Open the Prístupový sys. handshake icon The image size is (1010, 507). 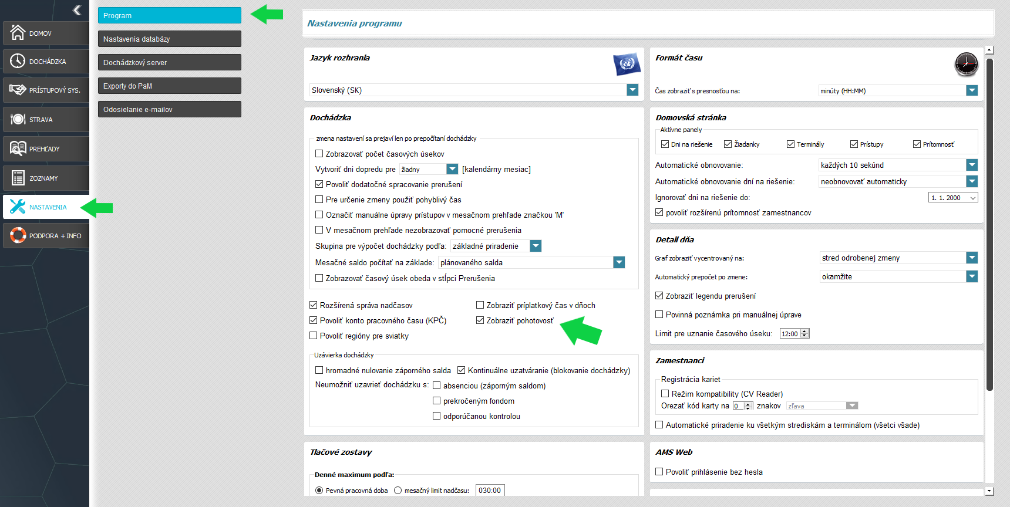point(18,90)
